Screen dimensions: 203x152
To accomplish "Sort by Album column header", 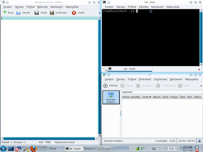I will (x=157, y=97).
